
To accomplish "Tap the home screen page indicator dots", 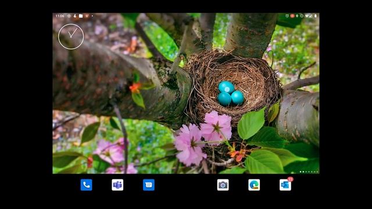I will click(x=309, y=172).
